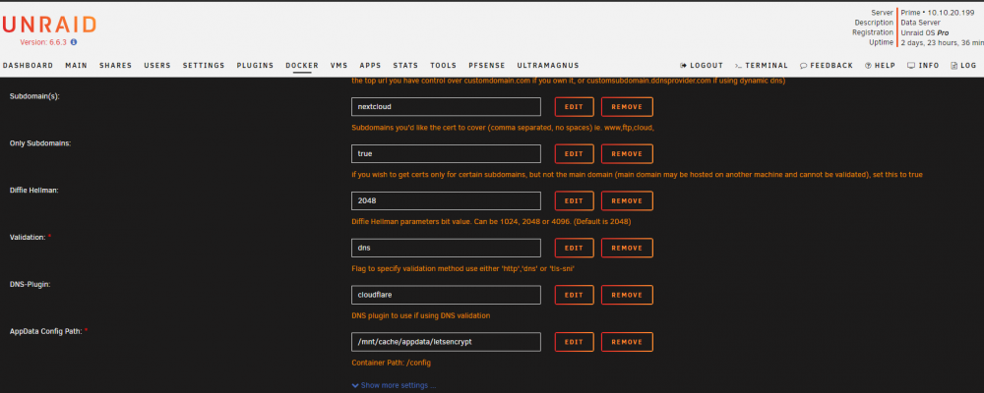Click the Help link text
Viewport: 984px width, 393px height.
click(x=885, y=65)
